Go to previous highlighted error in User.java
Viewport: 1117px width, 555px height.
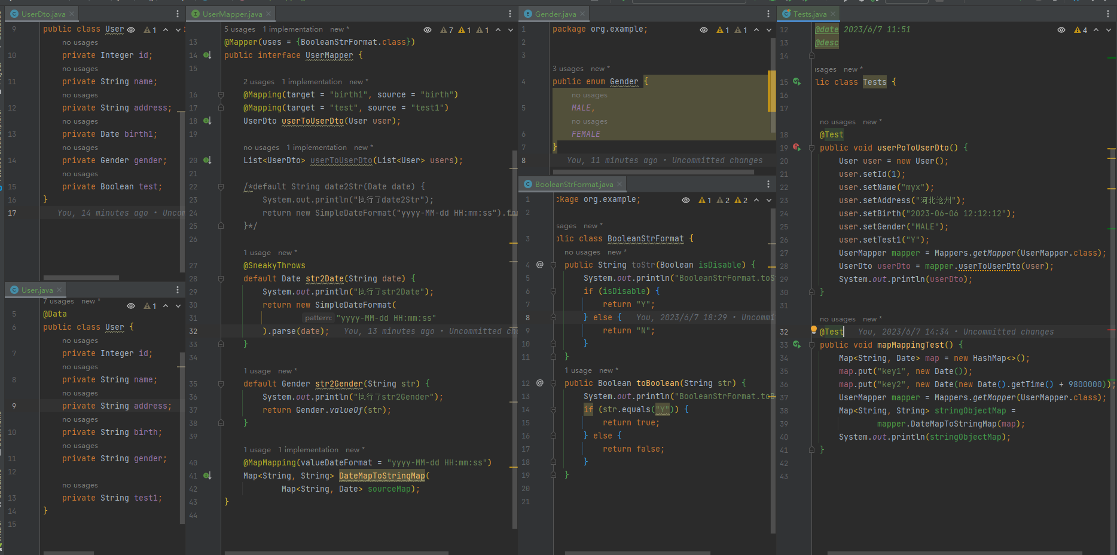click(166, 306)
